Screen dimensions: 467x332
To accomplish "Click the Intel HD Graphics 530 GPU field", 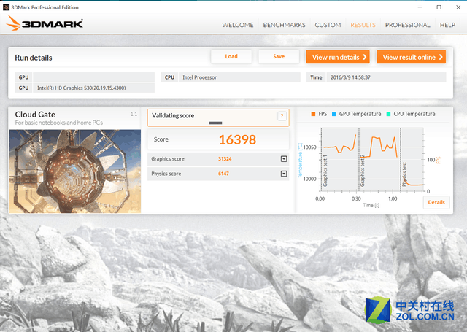I will (94, 88).
